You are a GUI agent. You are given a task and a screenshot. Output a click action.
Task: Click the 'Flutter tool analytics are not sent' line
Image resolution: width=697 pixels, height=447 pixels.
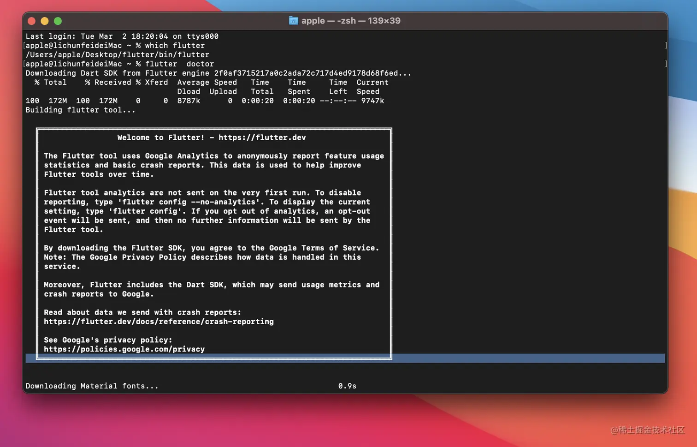click(202, 193)
